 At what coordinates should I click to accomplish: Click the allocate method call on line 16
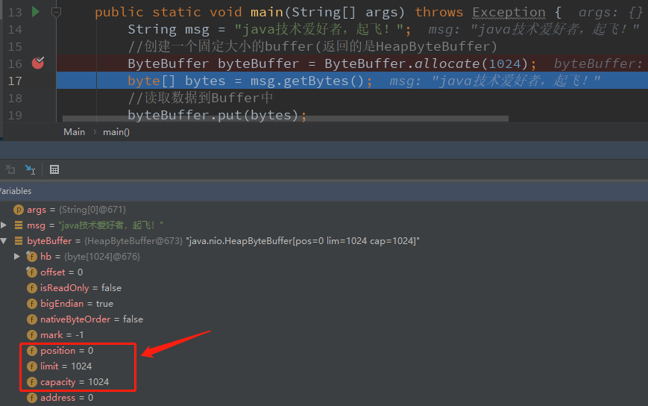pos(447,63)
